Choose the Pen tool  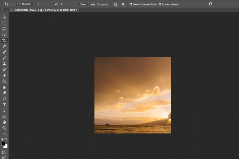(x=4, y=99)
